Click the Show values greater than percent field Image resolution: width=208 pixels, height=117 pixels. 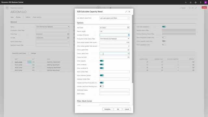pyautogui.click(x=114, y=46)
